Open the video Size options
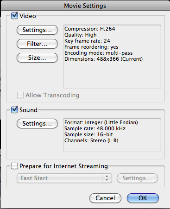 click(37, 57)
